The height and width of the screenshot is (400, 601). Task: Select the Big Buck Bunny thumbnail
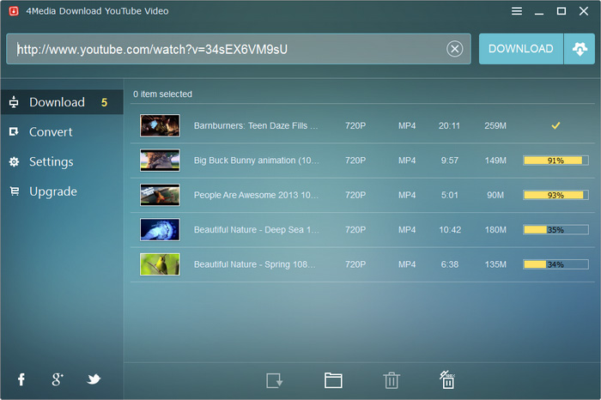pyautogui.click(x=160, y=161)
